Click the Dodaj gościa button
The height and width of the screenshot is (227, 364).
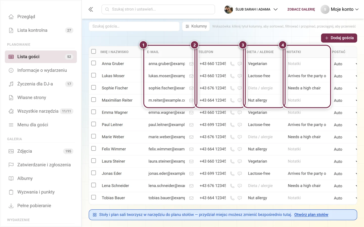click(339, 38)
